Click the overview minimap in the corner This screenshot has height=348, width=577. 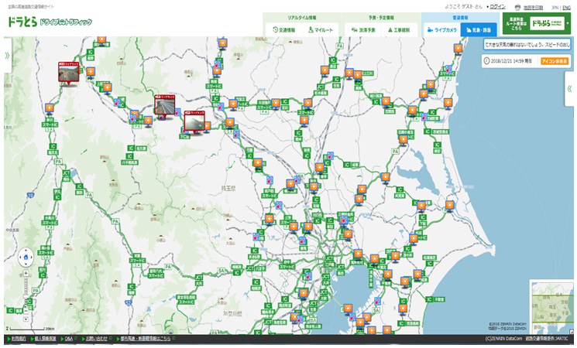click(551, 302)
